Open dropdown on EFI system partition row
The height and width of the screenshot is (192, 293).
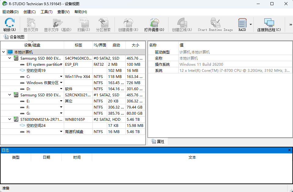(x=61, y=65)
